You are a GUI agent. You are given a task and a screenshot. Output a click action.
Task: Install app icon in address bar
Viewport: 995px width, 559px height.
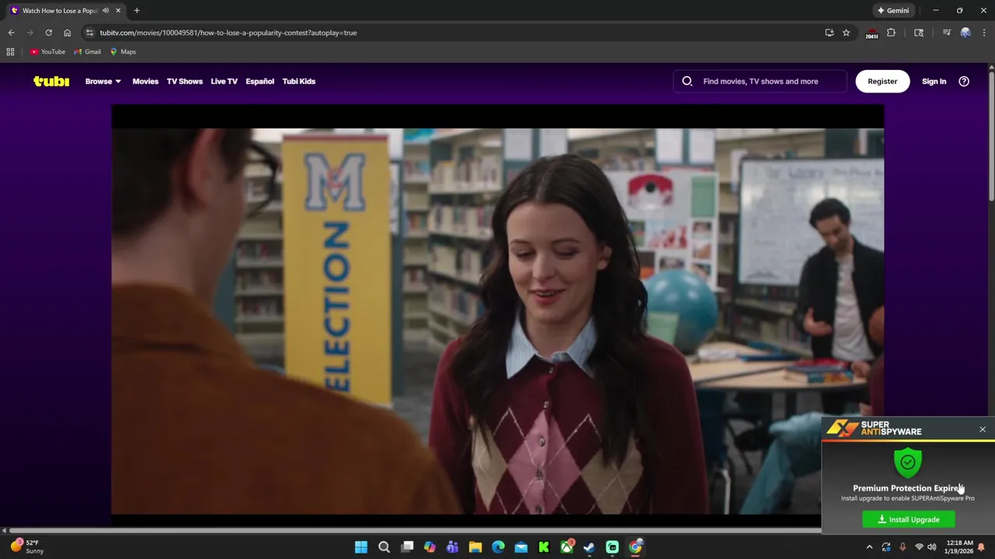click(829, 33)
